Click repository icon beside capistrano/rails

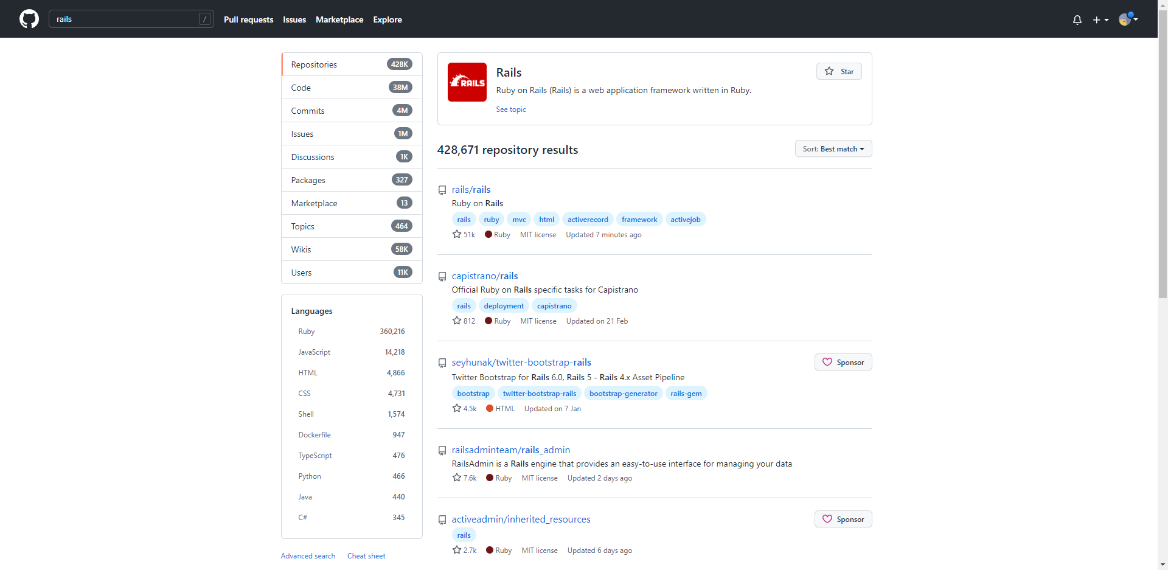[442, 277]
